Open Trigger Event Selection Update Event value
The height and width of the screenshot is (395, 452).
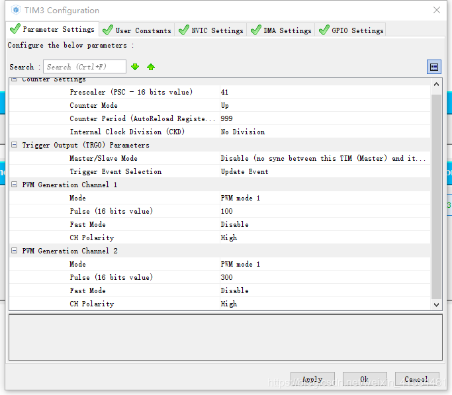coord(325,172)
